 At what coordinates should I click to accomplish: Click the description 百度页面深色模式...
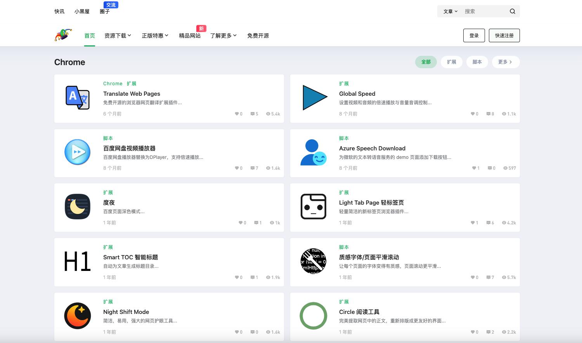124,212
